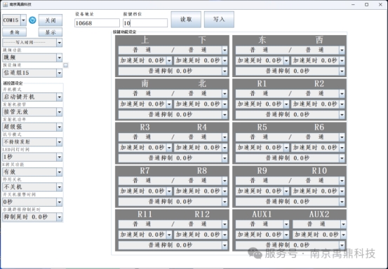Open the 有效 E拷贝 function dropdown
Image resolution: width=388 pixels, height=269 pixels.
pos(32,172)
